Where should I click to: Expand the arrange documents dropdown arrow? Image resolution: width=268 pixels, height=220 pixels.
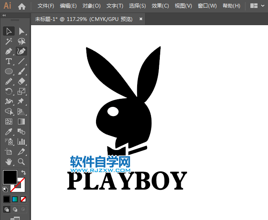(x=263, y=6)
